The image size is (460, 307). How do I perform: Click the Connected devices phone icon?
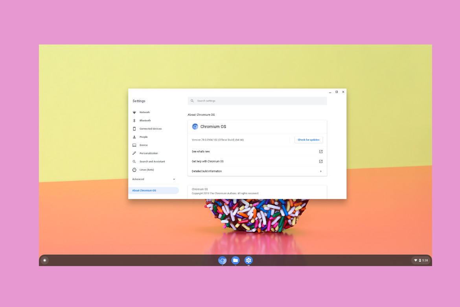134,129
